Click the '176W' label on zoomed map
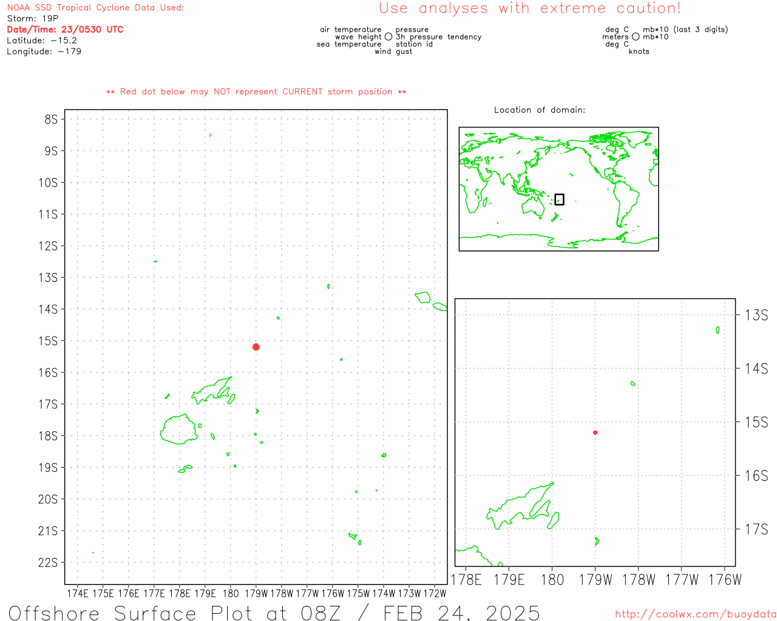This screenshot has height=621, width=777. [725, 580]
